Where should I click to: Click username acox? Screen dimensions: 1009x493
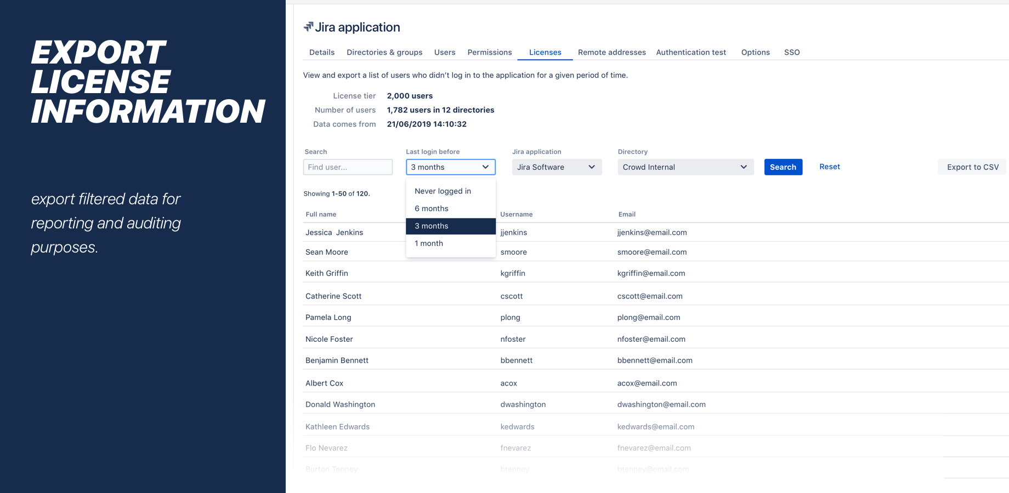click(x=509, y=383)
